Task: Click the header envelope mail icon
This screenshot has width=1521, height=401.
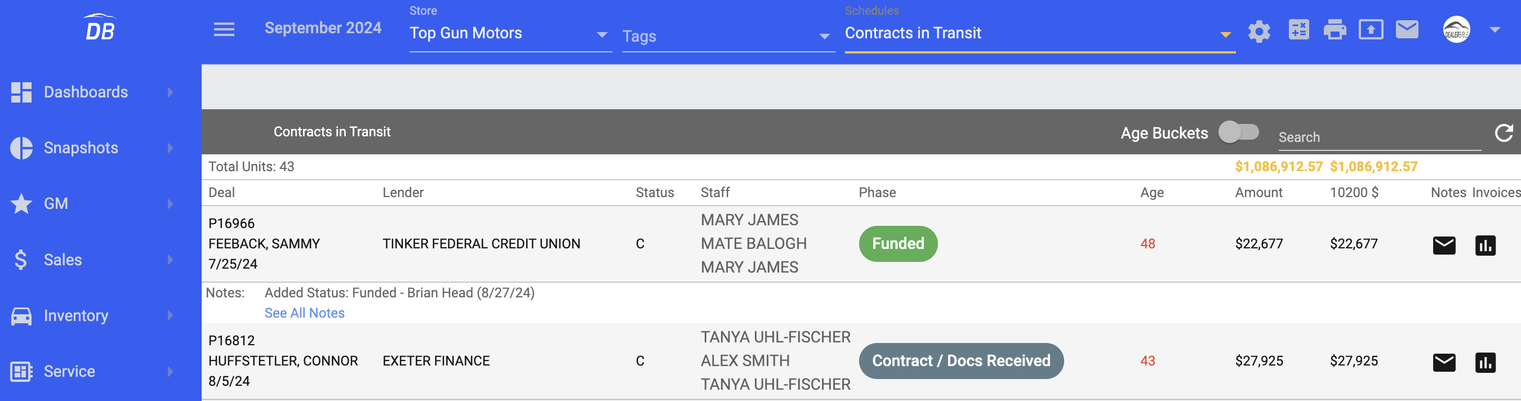Action: (x=1407, y=29)
